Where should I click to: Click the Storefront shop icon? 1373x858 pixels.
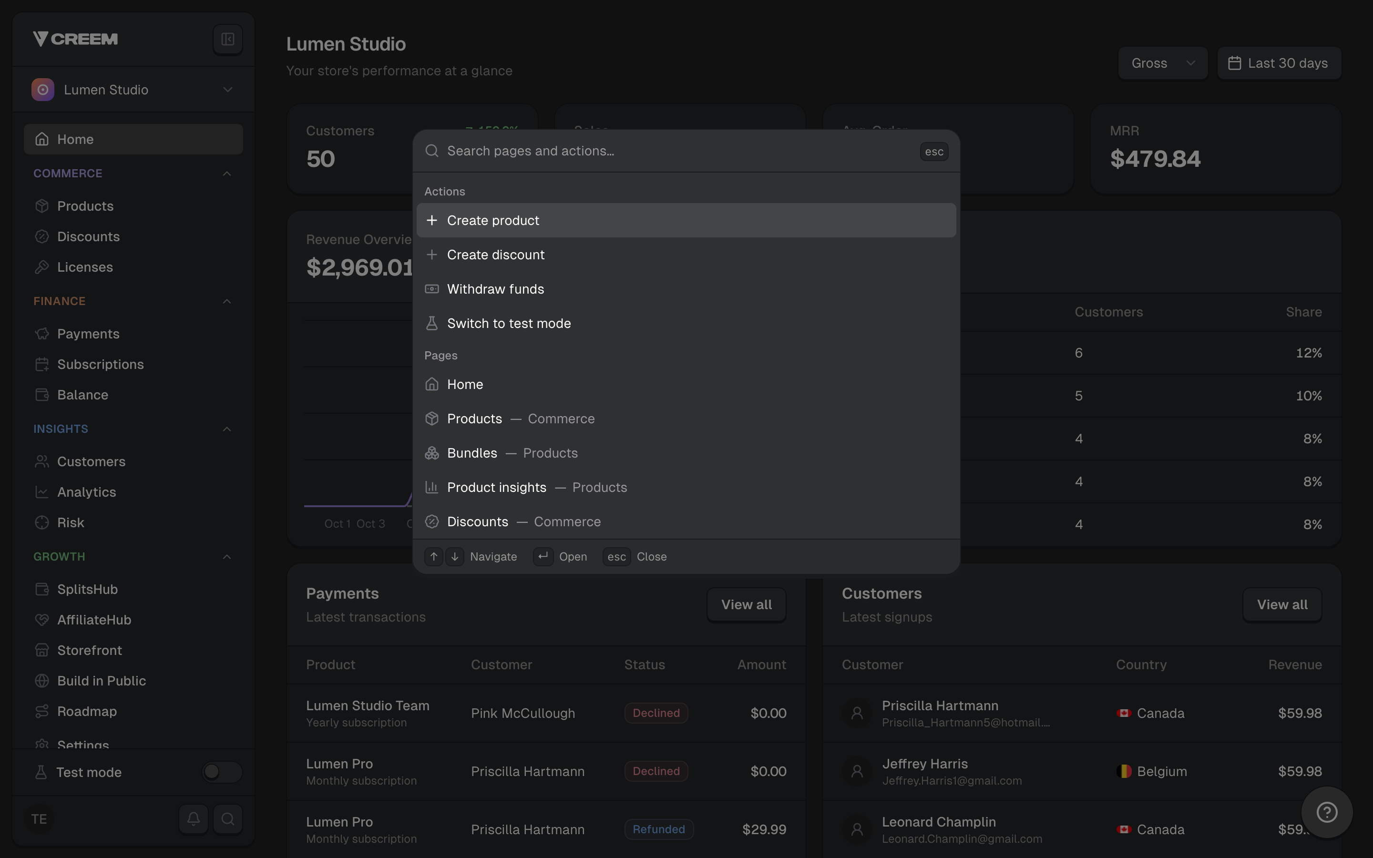coord(42,650)
